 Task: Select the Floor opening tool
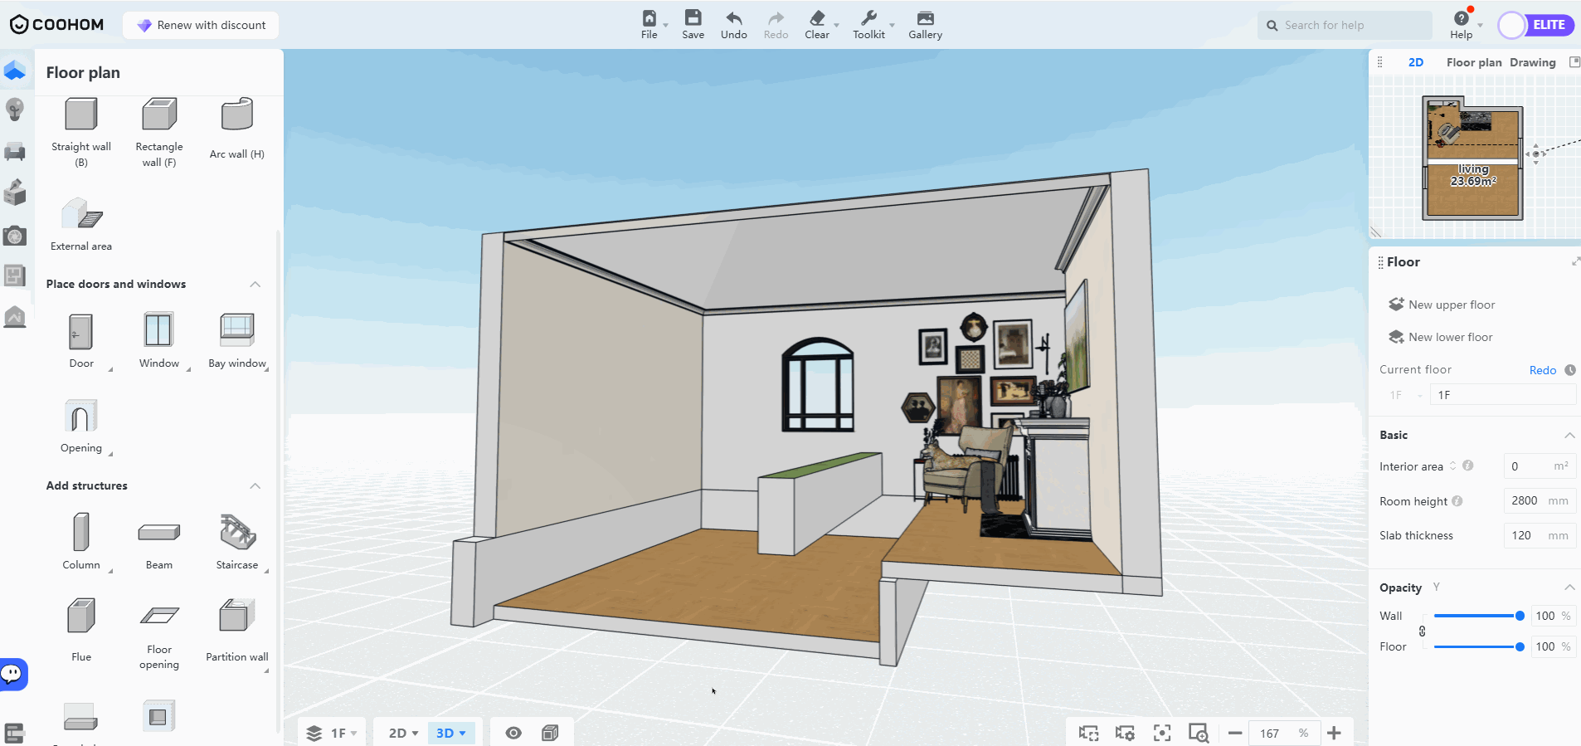(159, 617)
